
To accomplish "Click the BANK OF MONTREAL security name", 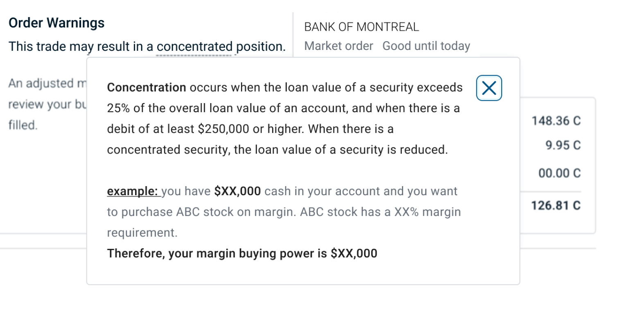I will [362, 27].
